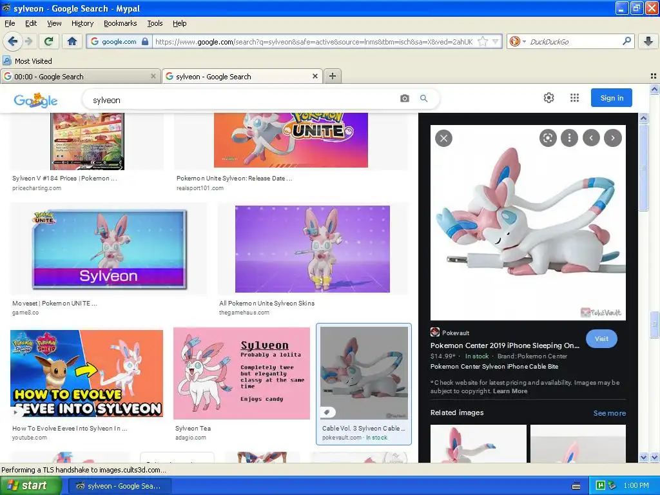Viewport: 660px width, 495px height.
Task: Open the Help menu
Action: (x=179, y=23)
